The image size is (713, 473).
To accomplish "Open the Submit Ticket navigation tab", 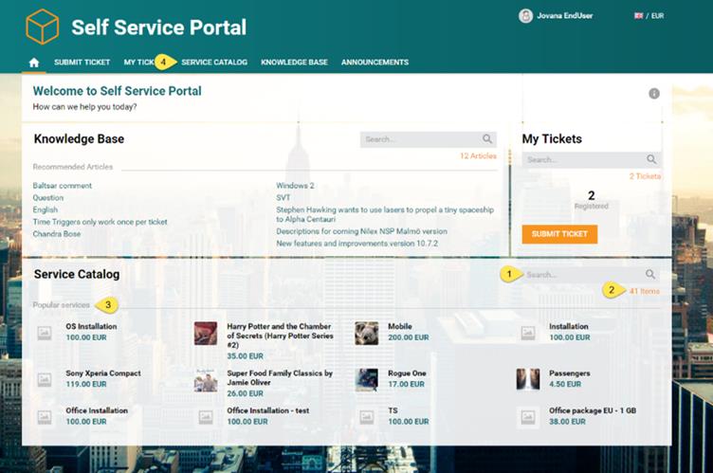I will (82, 63).
